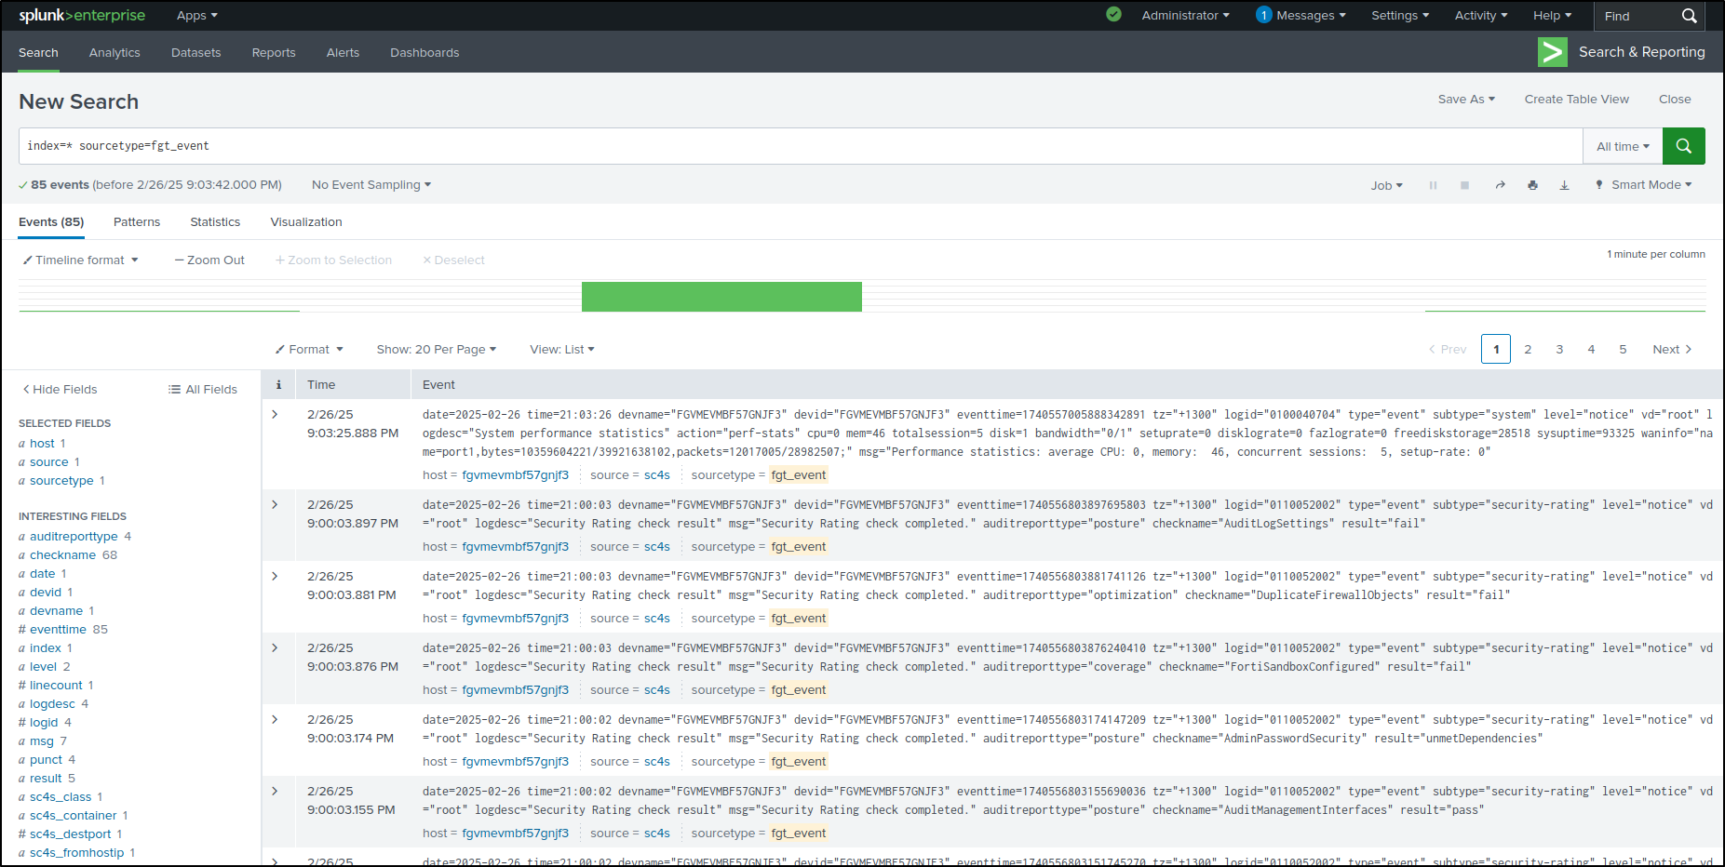1725x867 pixels.
Task: Share the search job
Action: click(1500, 184)
